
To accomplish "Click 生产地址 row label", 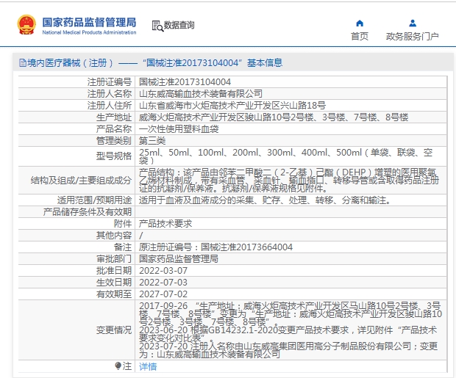I will (114, 117).
